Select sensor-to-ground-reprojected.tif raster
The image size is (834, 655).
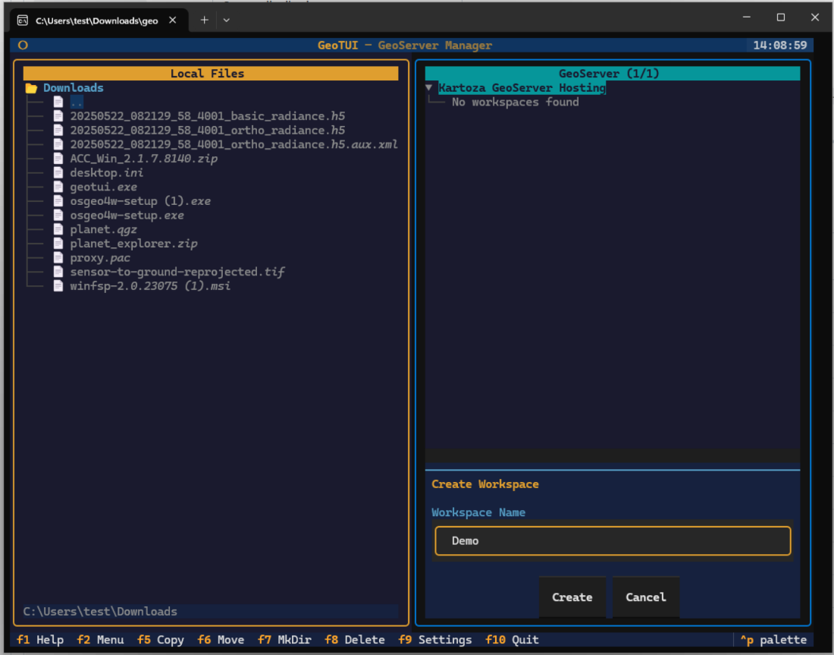coord(177,272)
